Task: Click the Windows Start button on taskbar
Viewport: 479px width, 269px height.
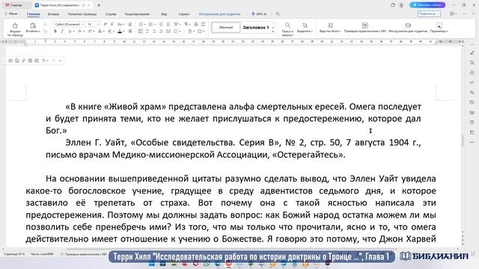Action: pos(152,264)
